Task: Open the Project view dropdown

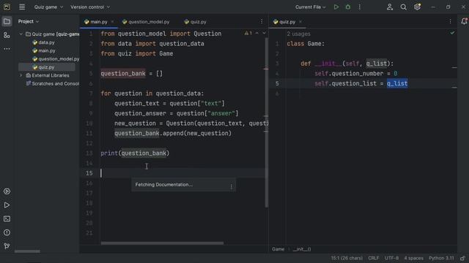Action: click(x=29, y=21)
